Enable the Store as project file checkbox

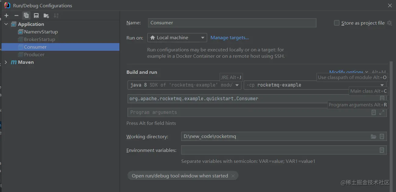point(337,23)
